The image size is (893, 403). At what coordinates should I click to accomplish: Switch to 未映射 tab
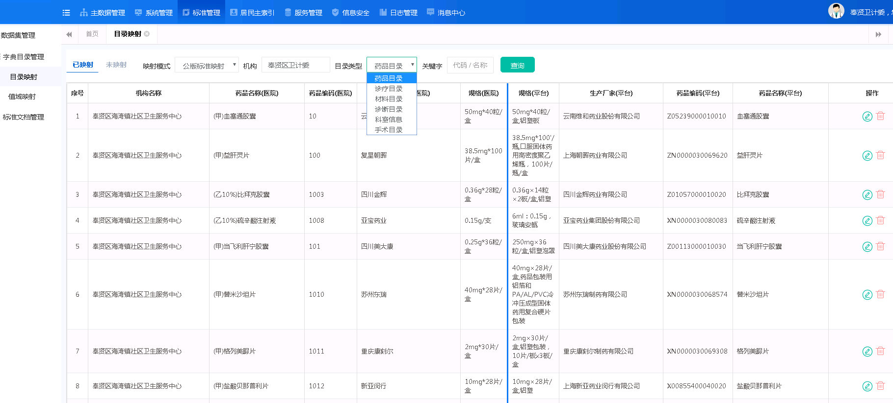(x=116, y=65)
